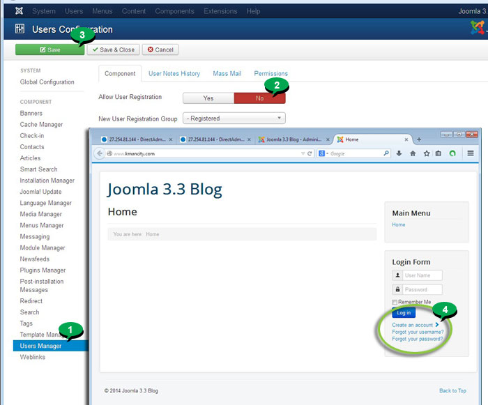The width and height of the screenshot is (488, 405).
Task: Reload the page in the browser
Action: 310,153
